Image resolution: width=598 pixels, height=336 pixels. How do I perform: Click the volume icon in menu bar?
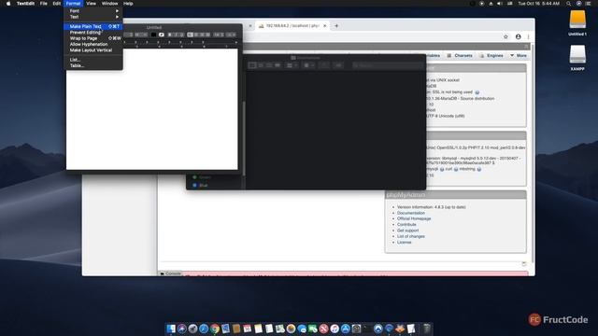coord(500,4)
